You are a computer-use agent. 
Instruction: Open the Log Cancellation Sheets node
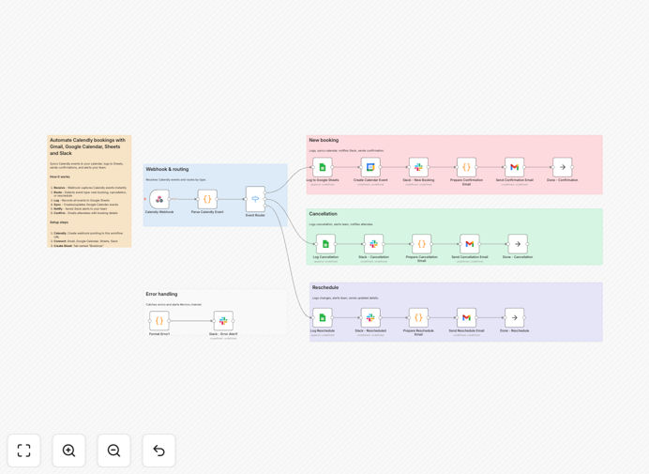tap(325, 244)
